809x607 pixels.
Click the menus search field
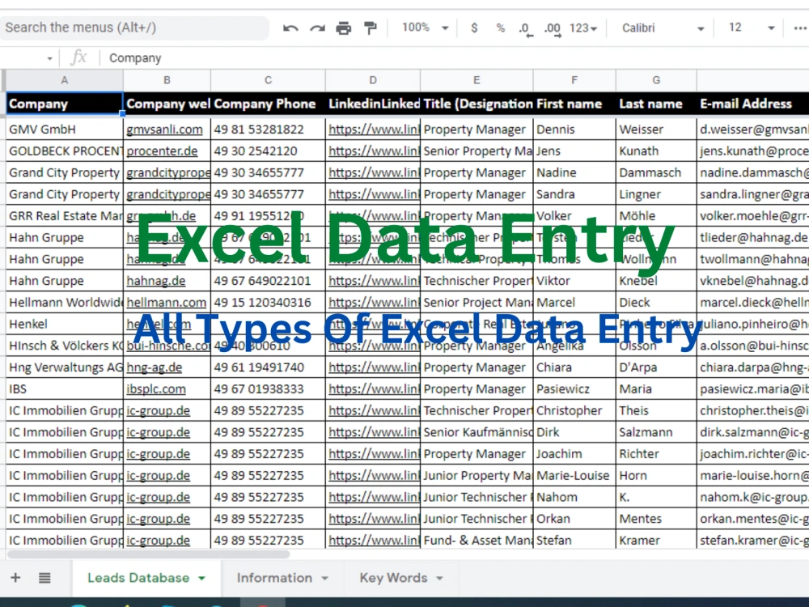click(133, 27)
